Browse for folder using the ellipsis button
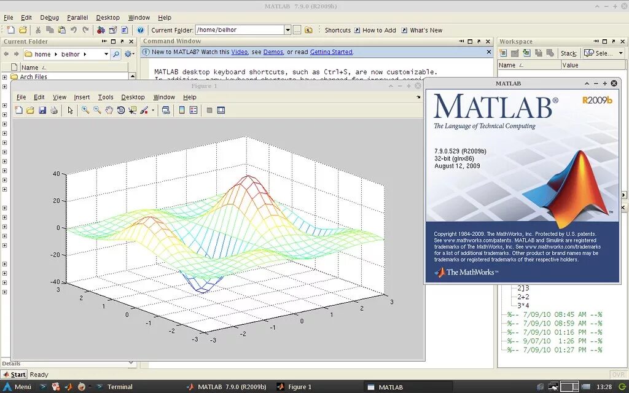This screenshot has height=393, width=629. coord(297,30)
